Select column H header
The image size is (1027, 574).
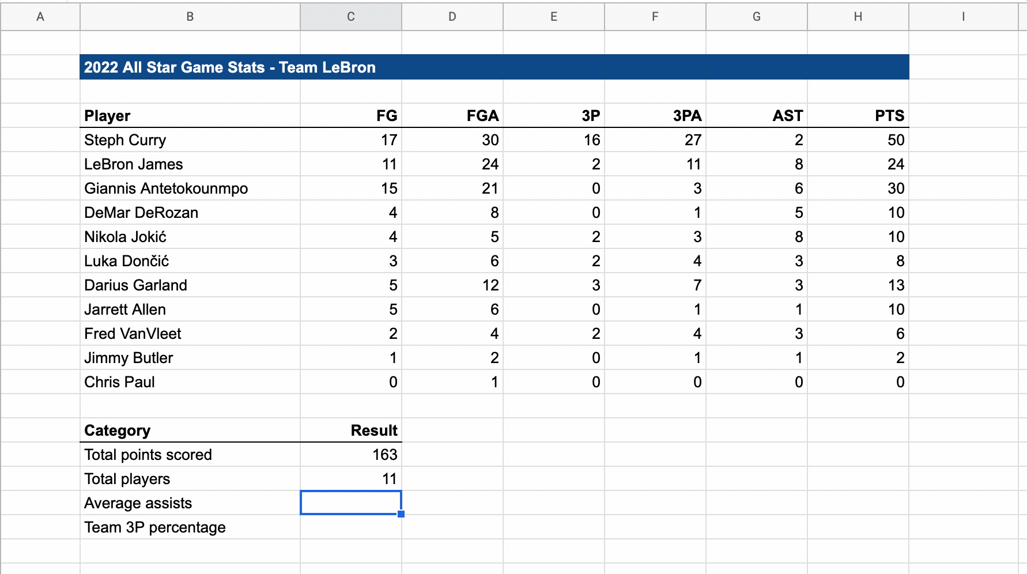858,17
